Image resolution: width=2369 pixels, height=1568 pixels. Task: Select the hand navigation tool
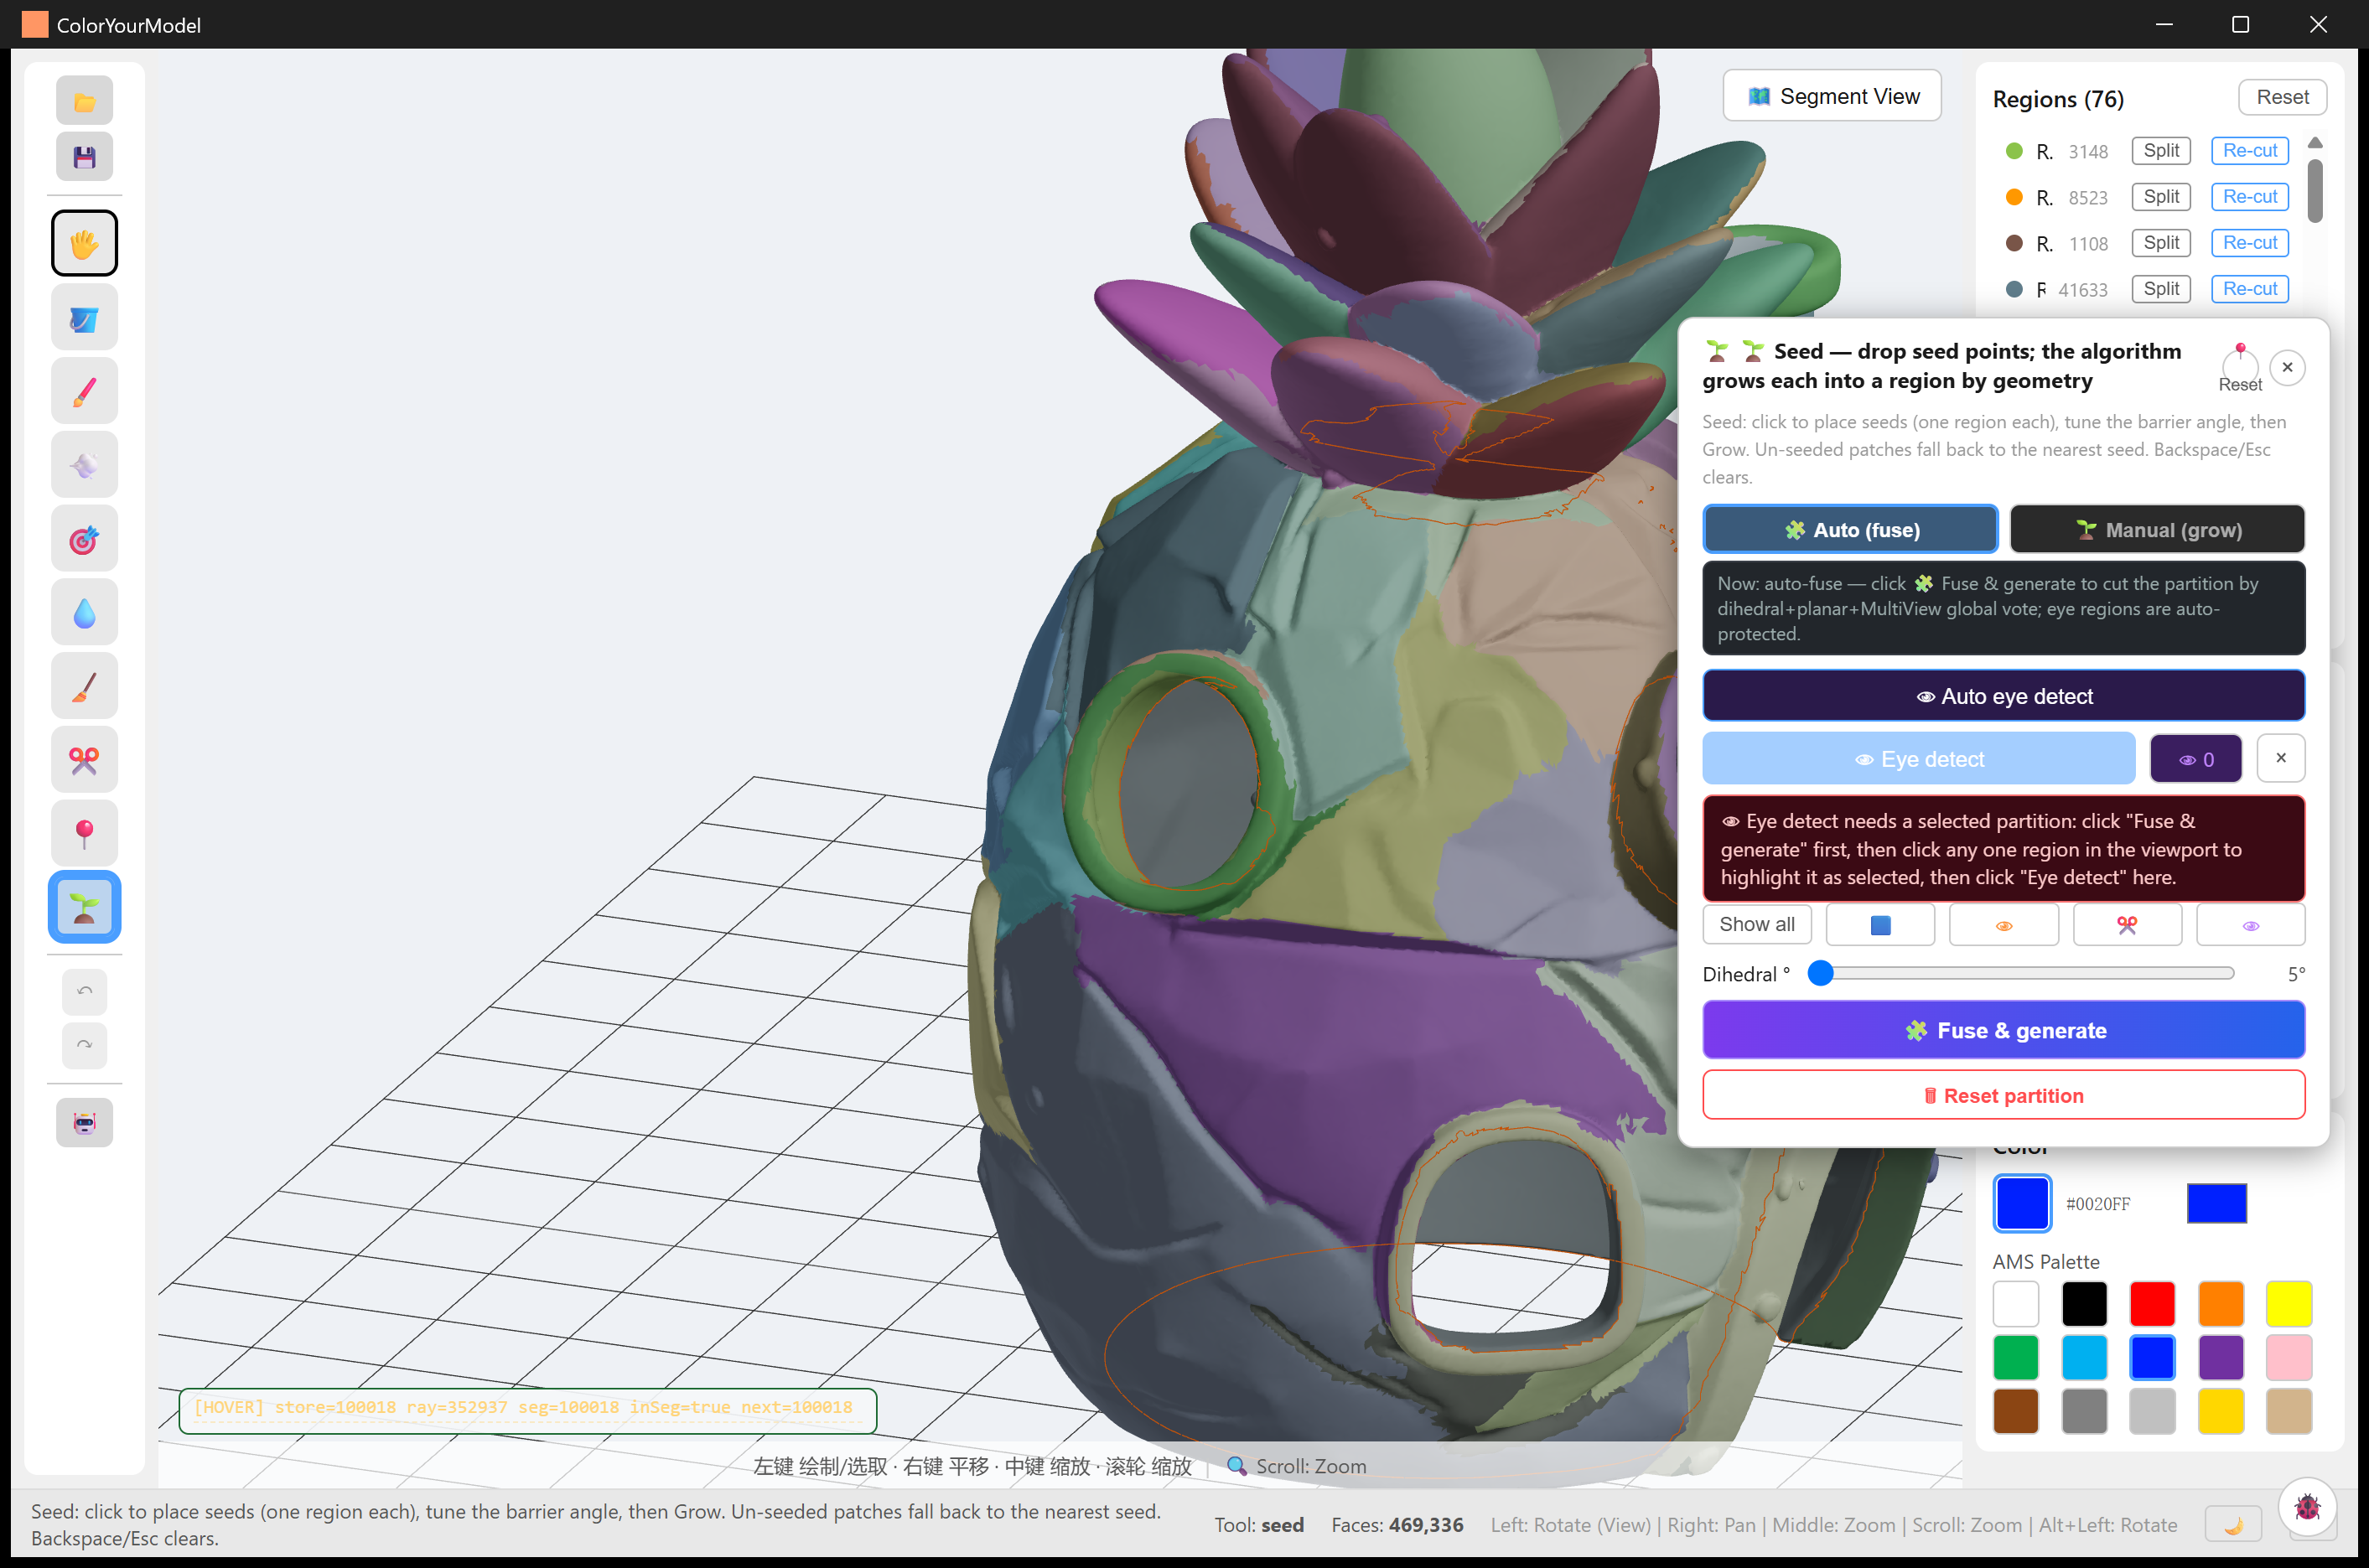(84, 243)
